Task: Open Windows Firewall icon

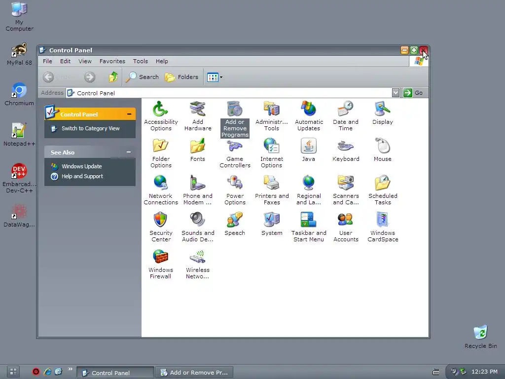Action: (161, 264)
